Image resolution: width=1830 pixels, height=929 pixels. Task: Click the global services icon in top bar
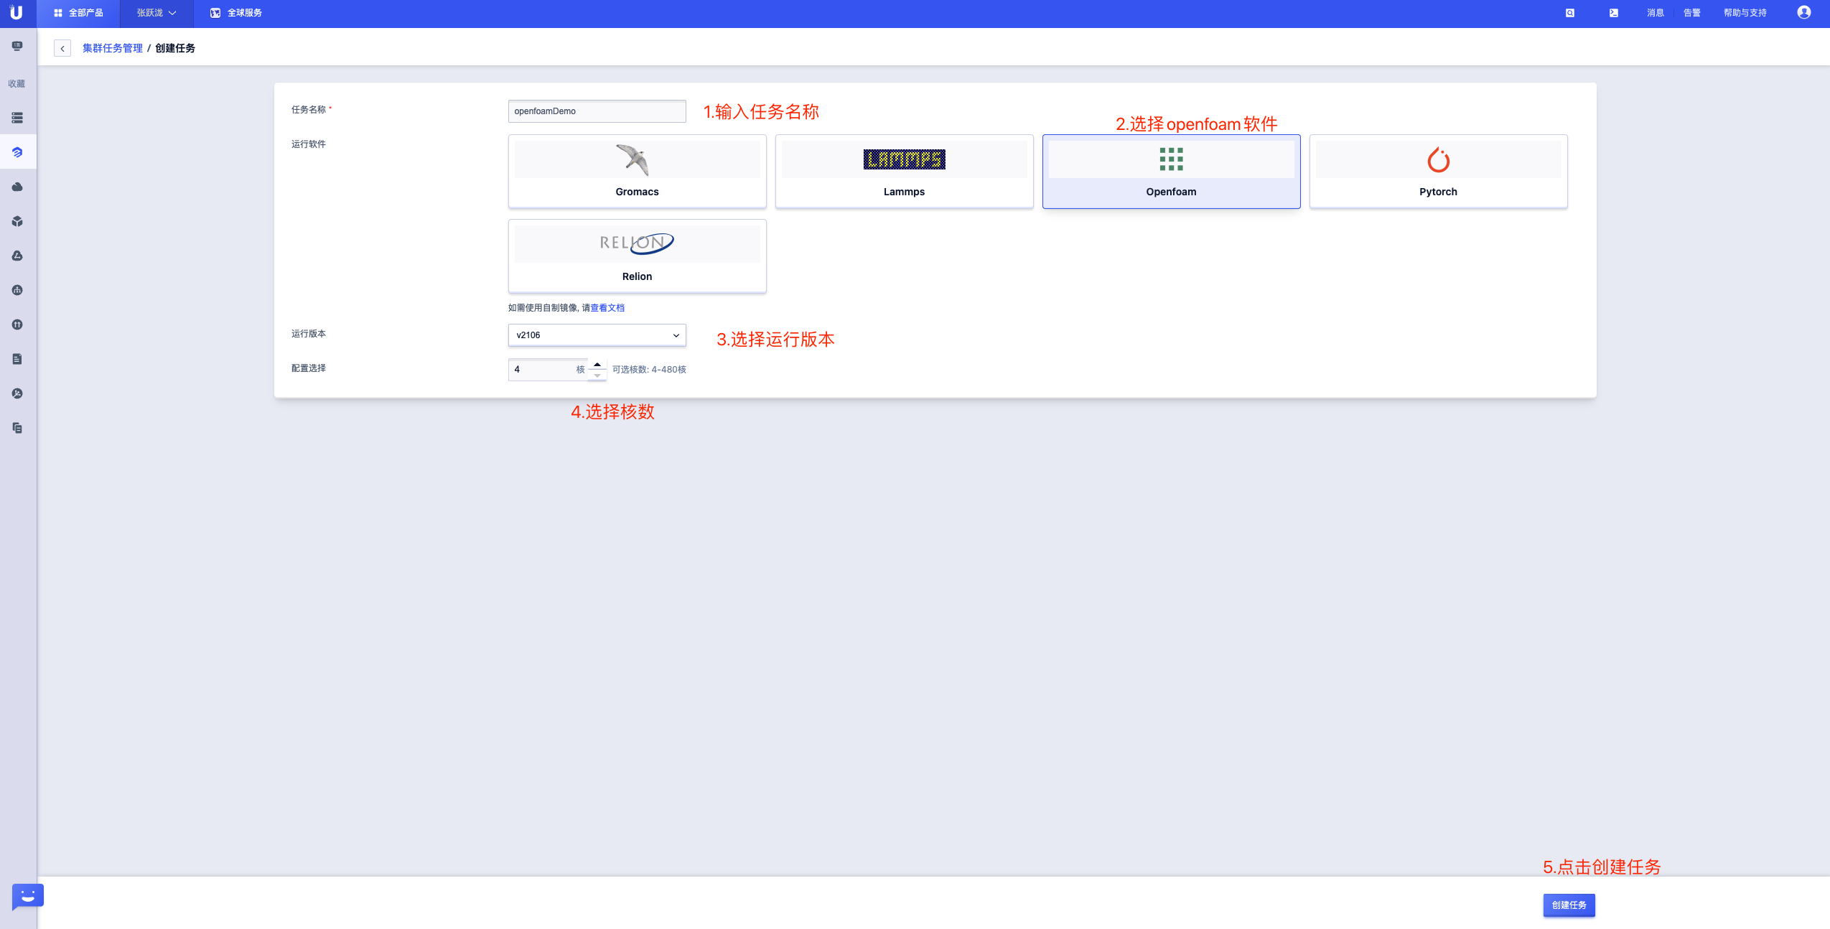(215, 13)
